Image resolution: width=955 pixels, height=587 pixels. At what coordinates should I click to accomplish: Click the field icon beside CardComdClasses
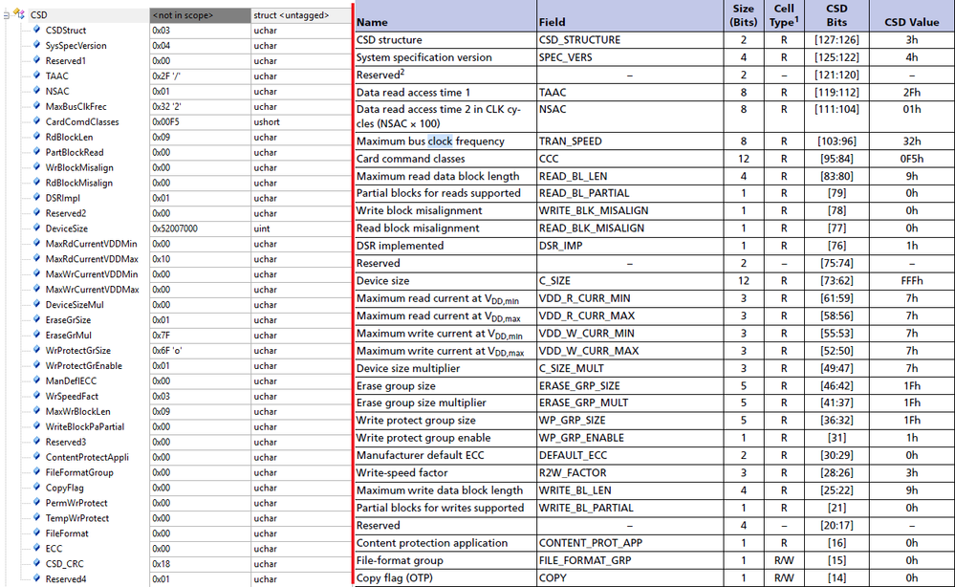[x=36, y=121]
